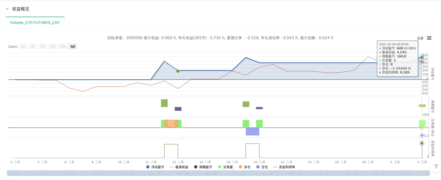Toggle the 资金利用率 legend series
The height and width of the screenshot is (180, 441).
click(284, 167)
